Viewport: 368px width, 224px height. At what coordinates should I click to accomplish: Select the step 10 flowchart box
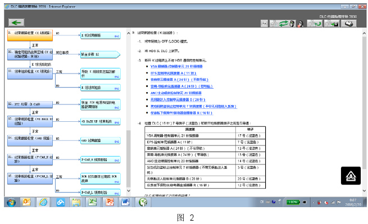coord(30,54)
